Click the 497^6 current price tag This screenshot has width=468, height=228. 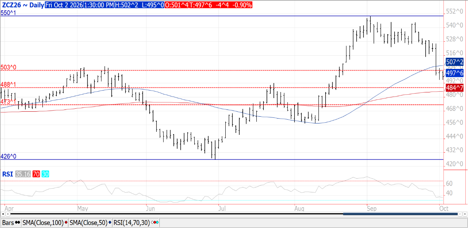coord(455,73)
